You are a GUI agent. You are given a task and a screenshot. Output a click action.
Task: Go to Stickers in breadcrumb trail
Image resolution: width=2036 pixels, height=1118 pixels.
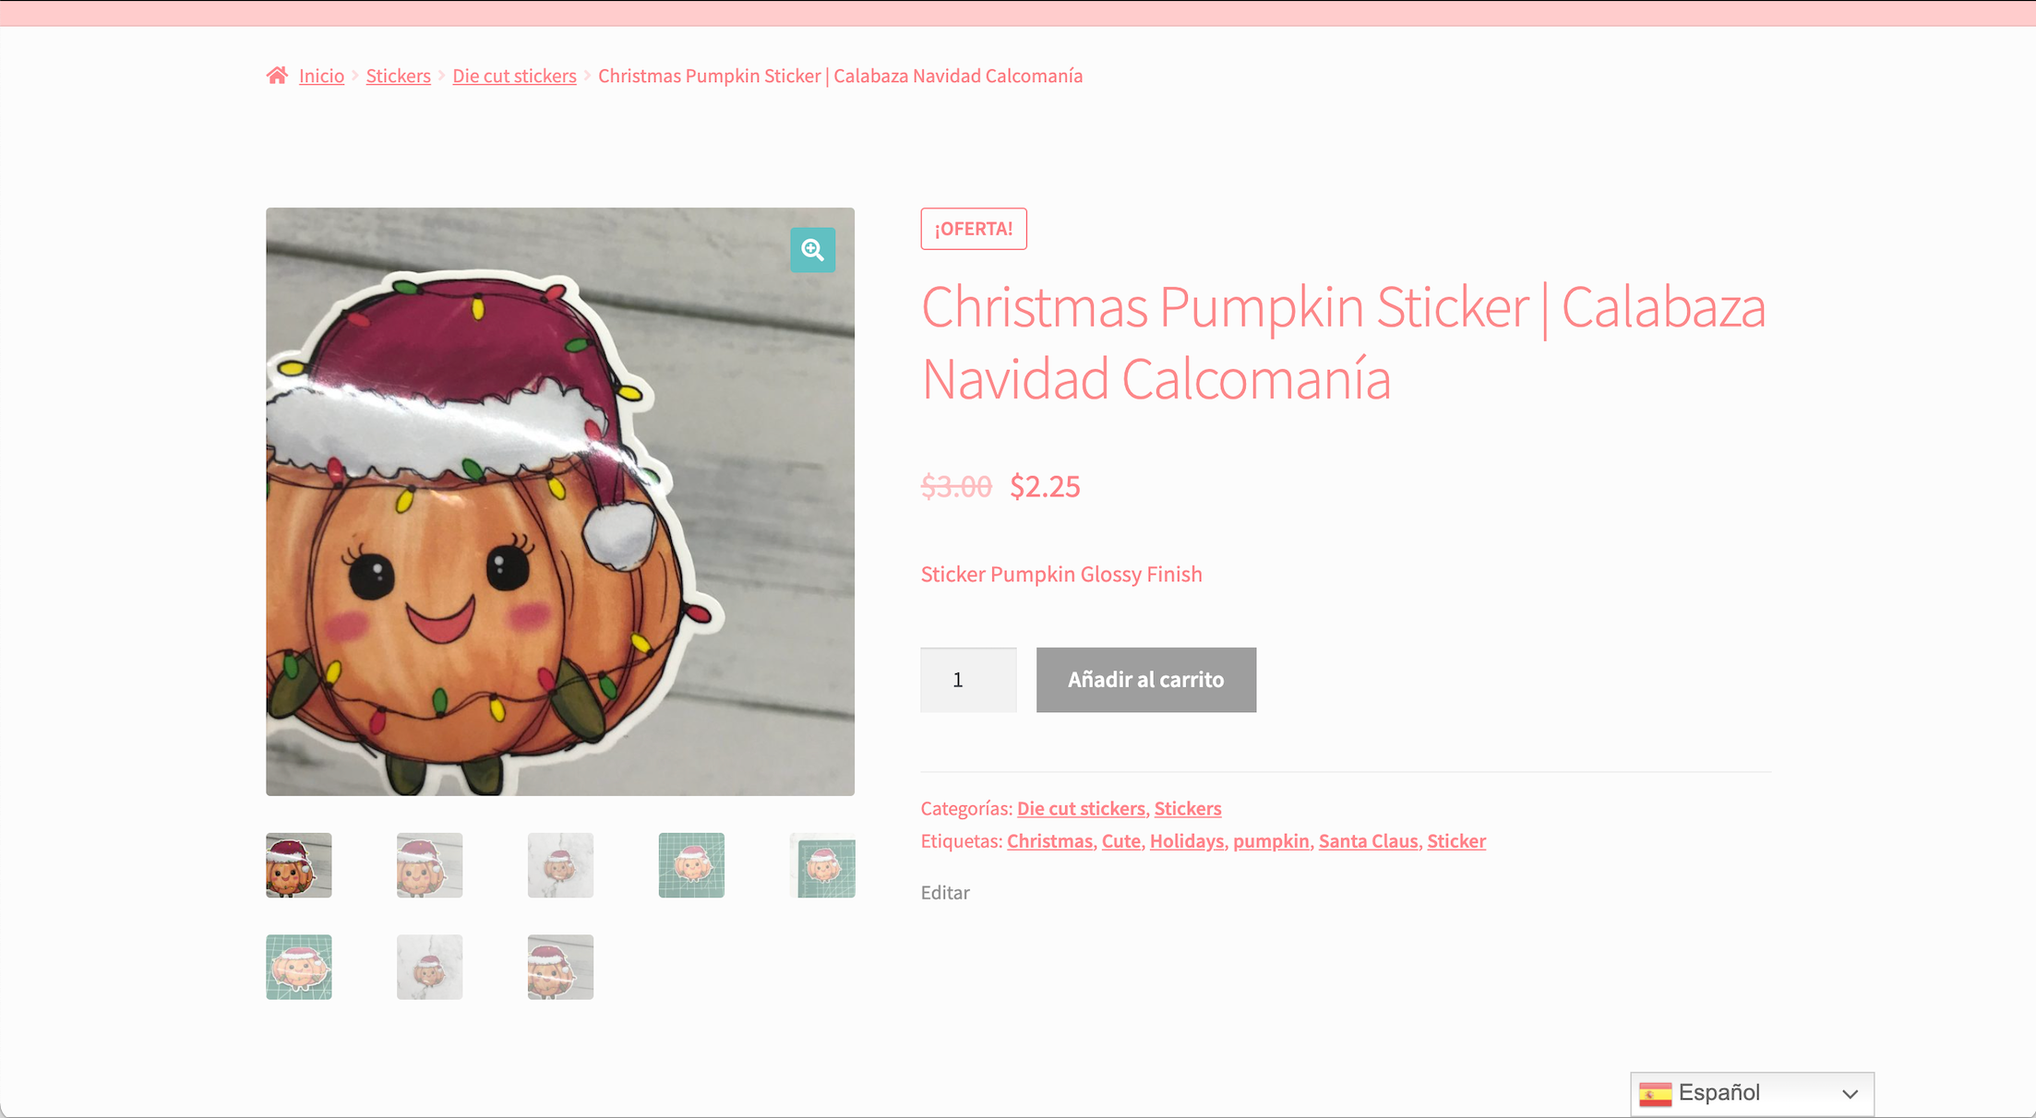398,76
